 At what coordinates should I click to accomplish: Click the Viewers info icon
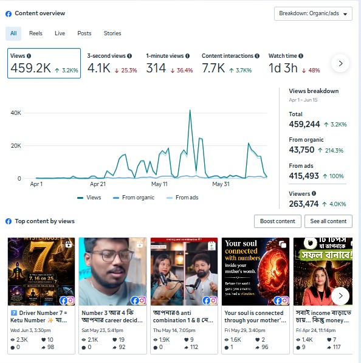click(314, 193)
